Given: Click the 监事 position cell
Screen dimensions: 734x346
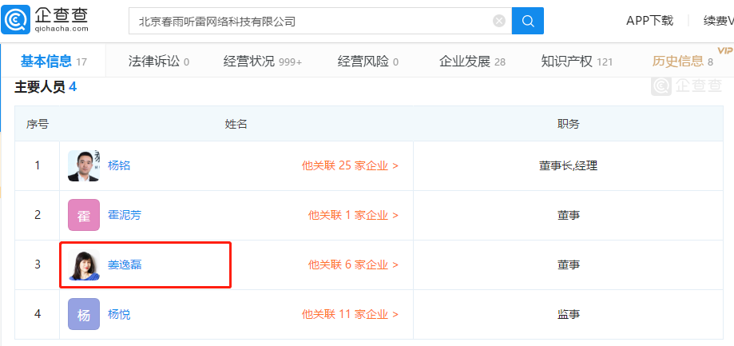Looking at the screenshot, I should click(x=569, y=314).
